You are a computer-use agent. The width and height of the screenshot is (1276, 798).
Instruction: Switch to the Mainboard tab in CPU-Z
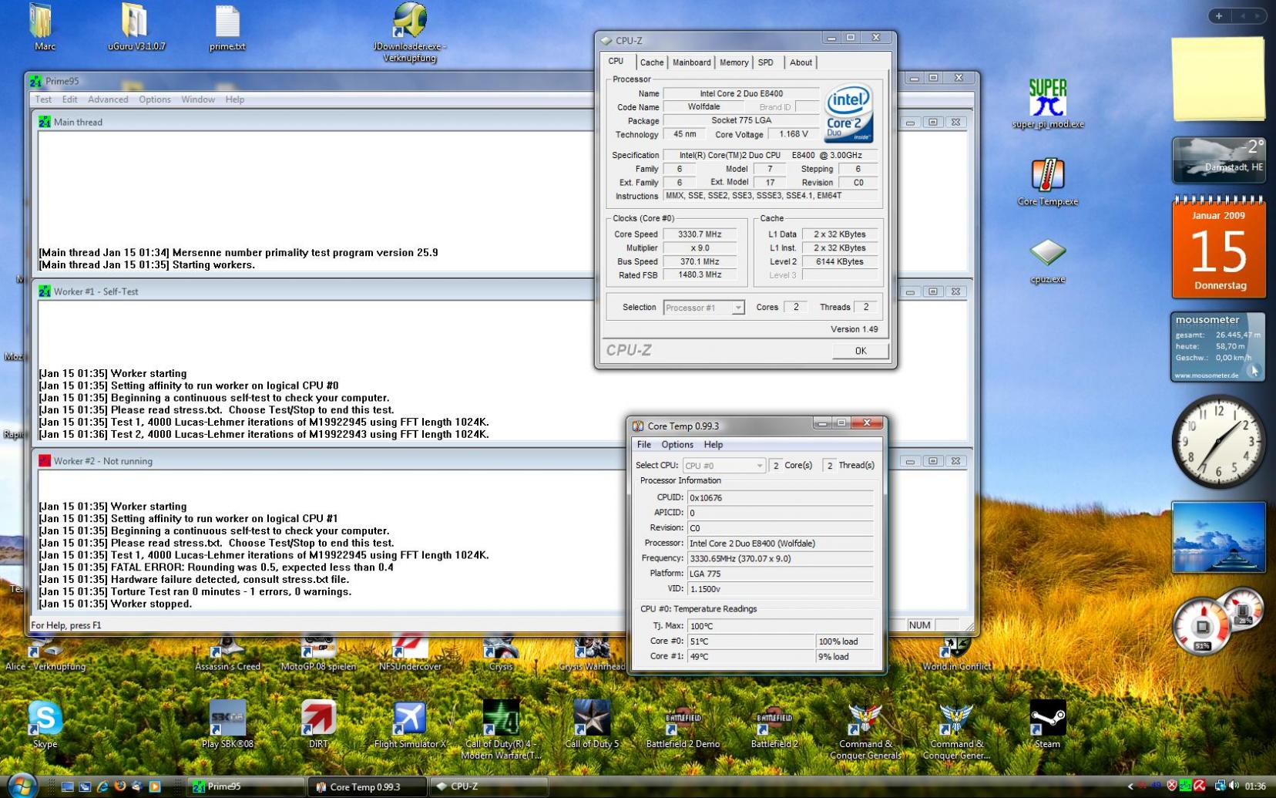pos(692,62)
